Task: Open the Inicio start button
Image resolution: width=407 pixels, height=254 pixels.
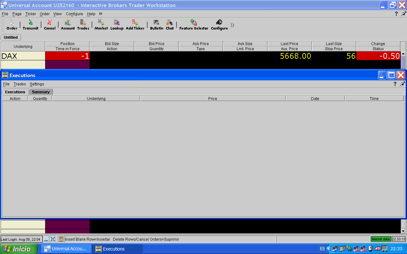Action: 19,249
